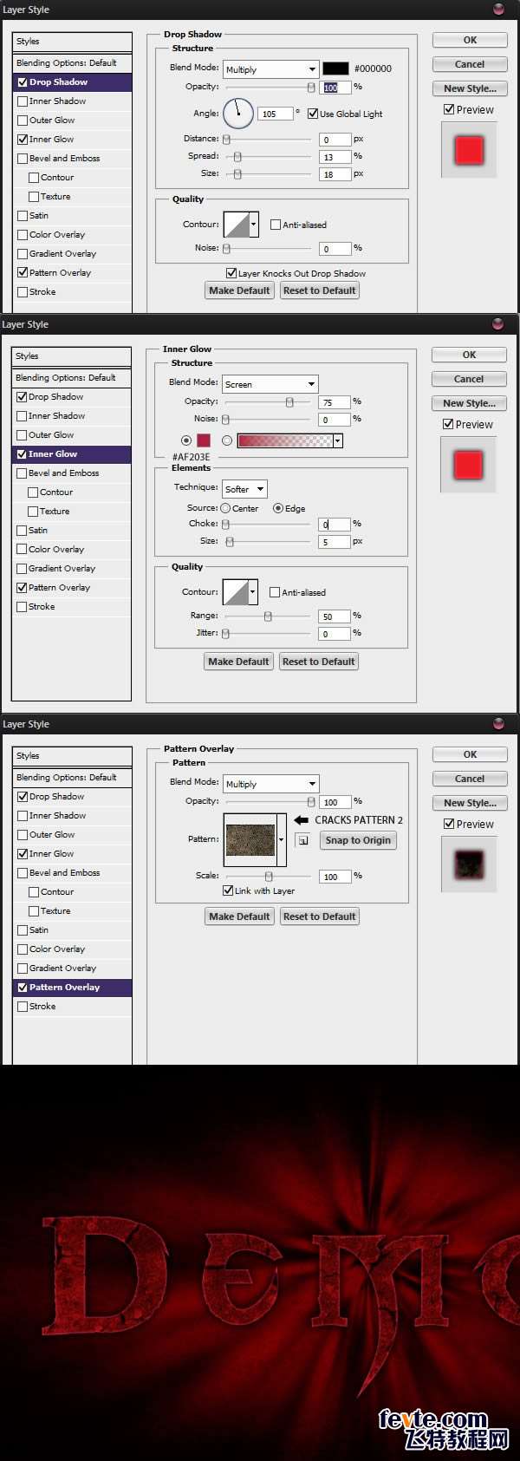Viewport: 520px width, 1461px height.
Task: Click Scale field in Pattern Overlay dialog
Action: [x=335, y=877]
